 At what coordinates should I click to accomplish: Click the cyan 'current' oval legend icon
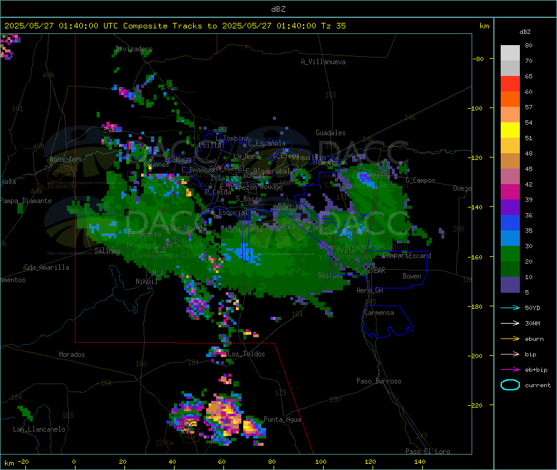pyautogui.click(x=510, y=385)
